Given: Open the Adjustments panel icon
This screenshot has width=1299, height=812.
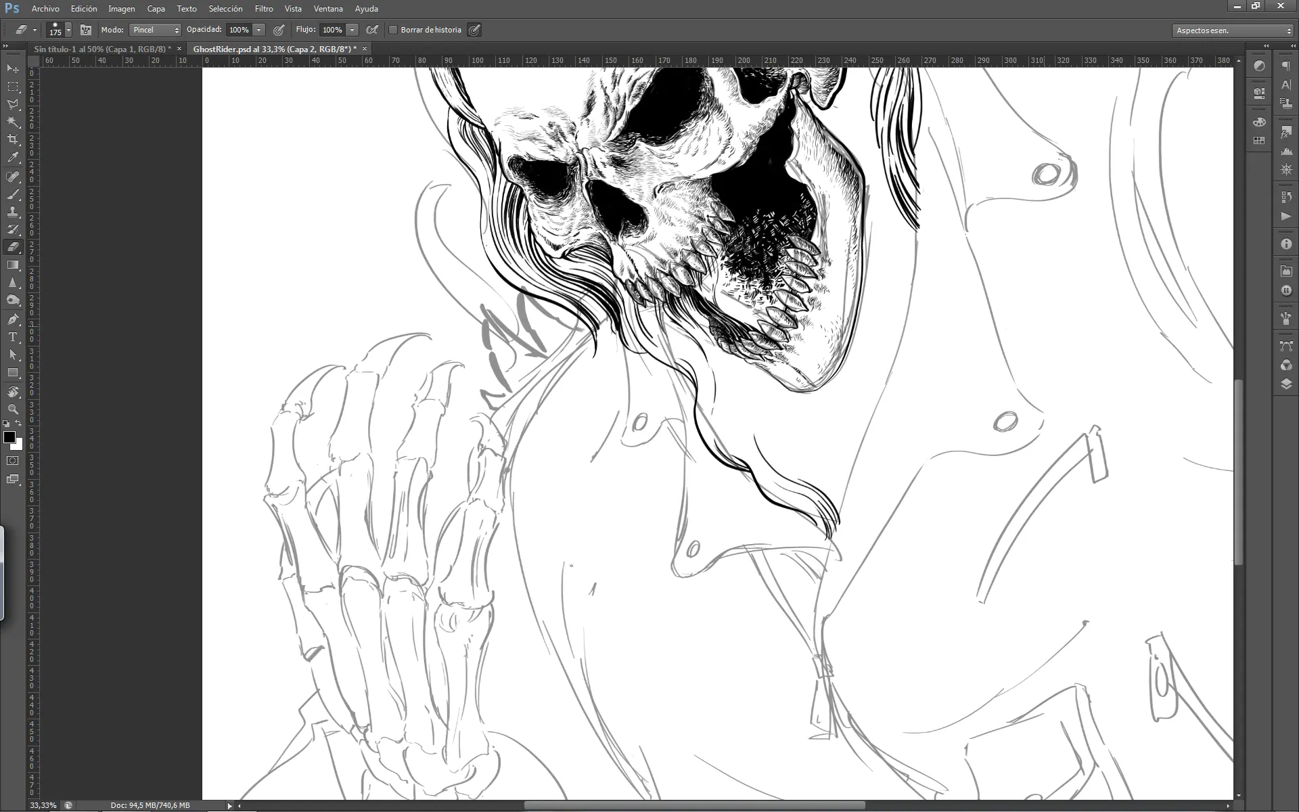Looking at the screenshot, I should pos(1259,66).
